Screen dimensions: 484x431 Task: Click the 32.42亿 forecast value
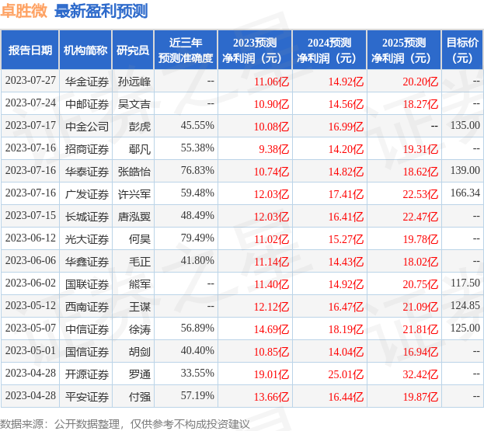[420, 374]
